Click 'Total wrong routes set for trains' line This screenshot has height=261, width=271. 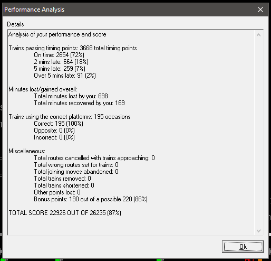[x=76, y=165]
